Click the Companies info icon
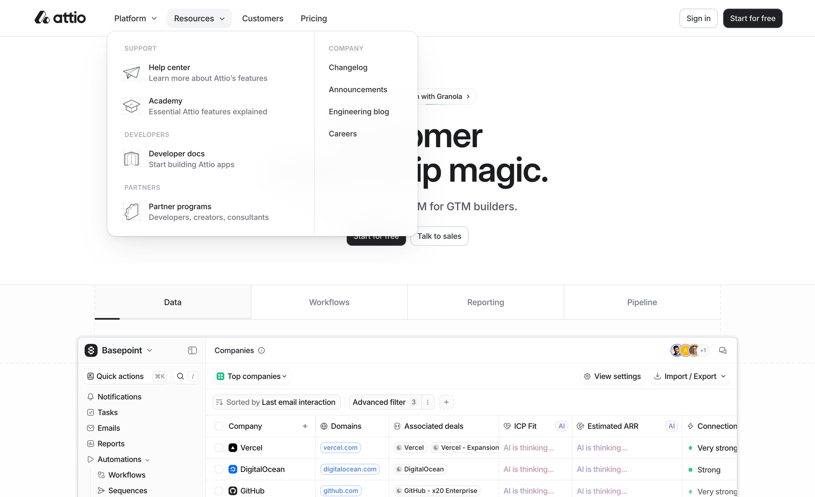 point(261,350)
